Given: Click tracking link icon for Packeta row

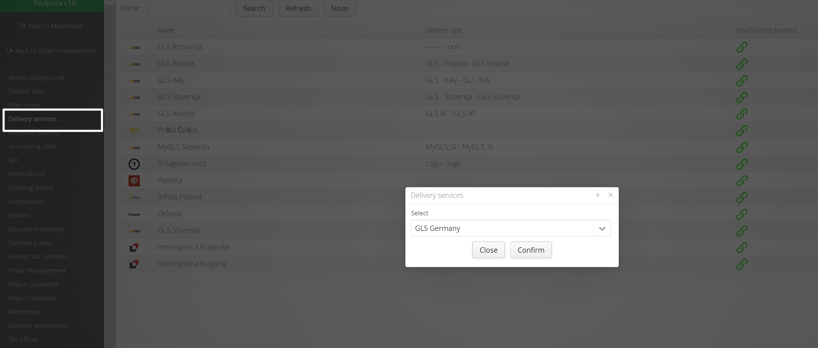Looking at the screenshot, I should (741, 181).
